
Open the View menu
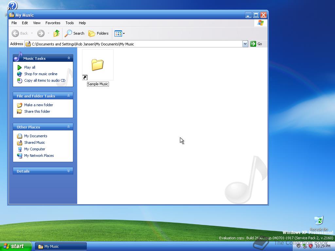pyautogui.click(x=37, y=23)
